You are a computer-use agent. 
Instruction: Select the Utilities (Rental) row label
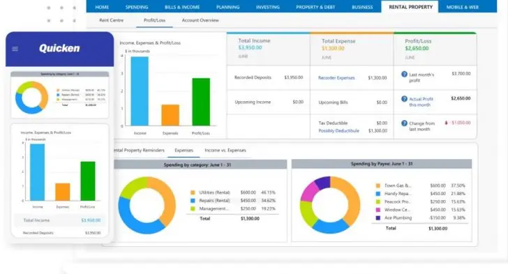pos(214,192)
